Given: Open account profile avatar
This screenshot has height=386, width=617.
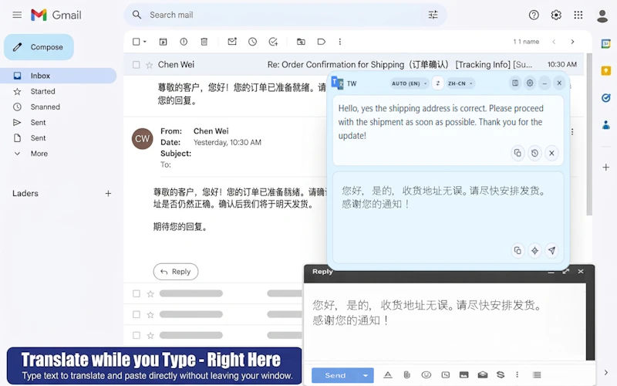Looking at the screenshot, I should 602,15.
